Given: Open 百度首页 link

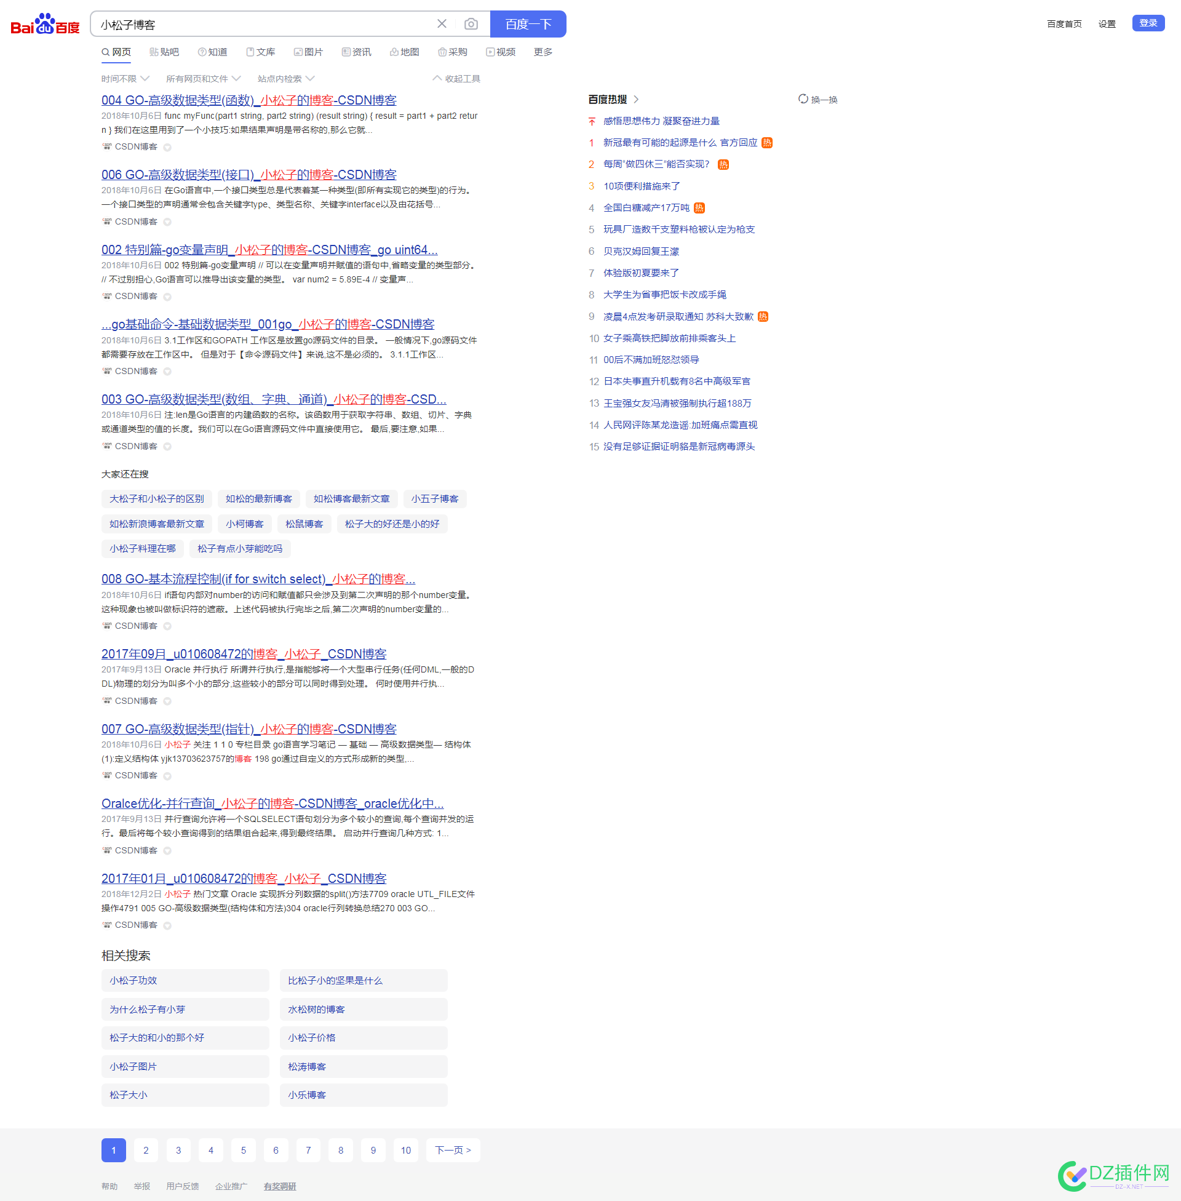Looking at the screenshot, I should [1064, 23].
